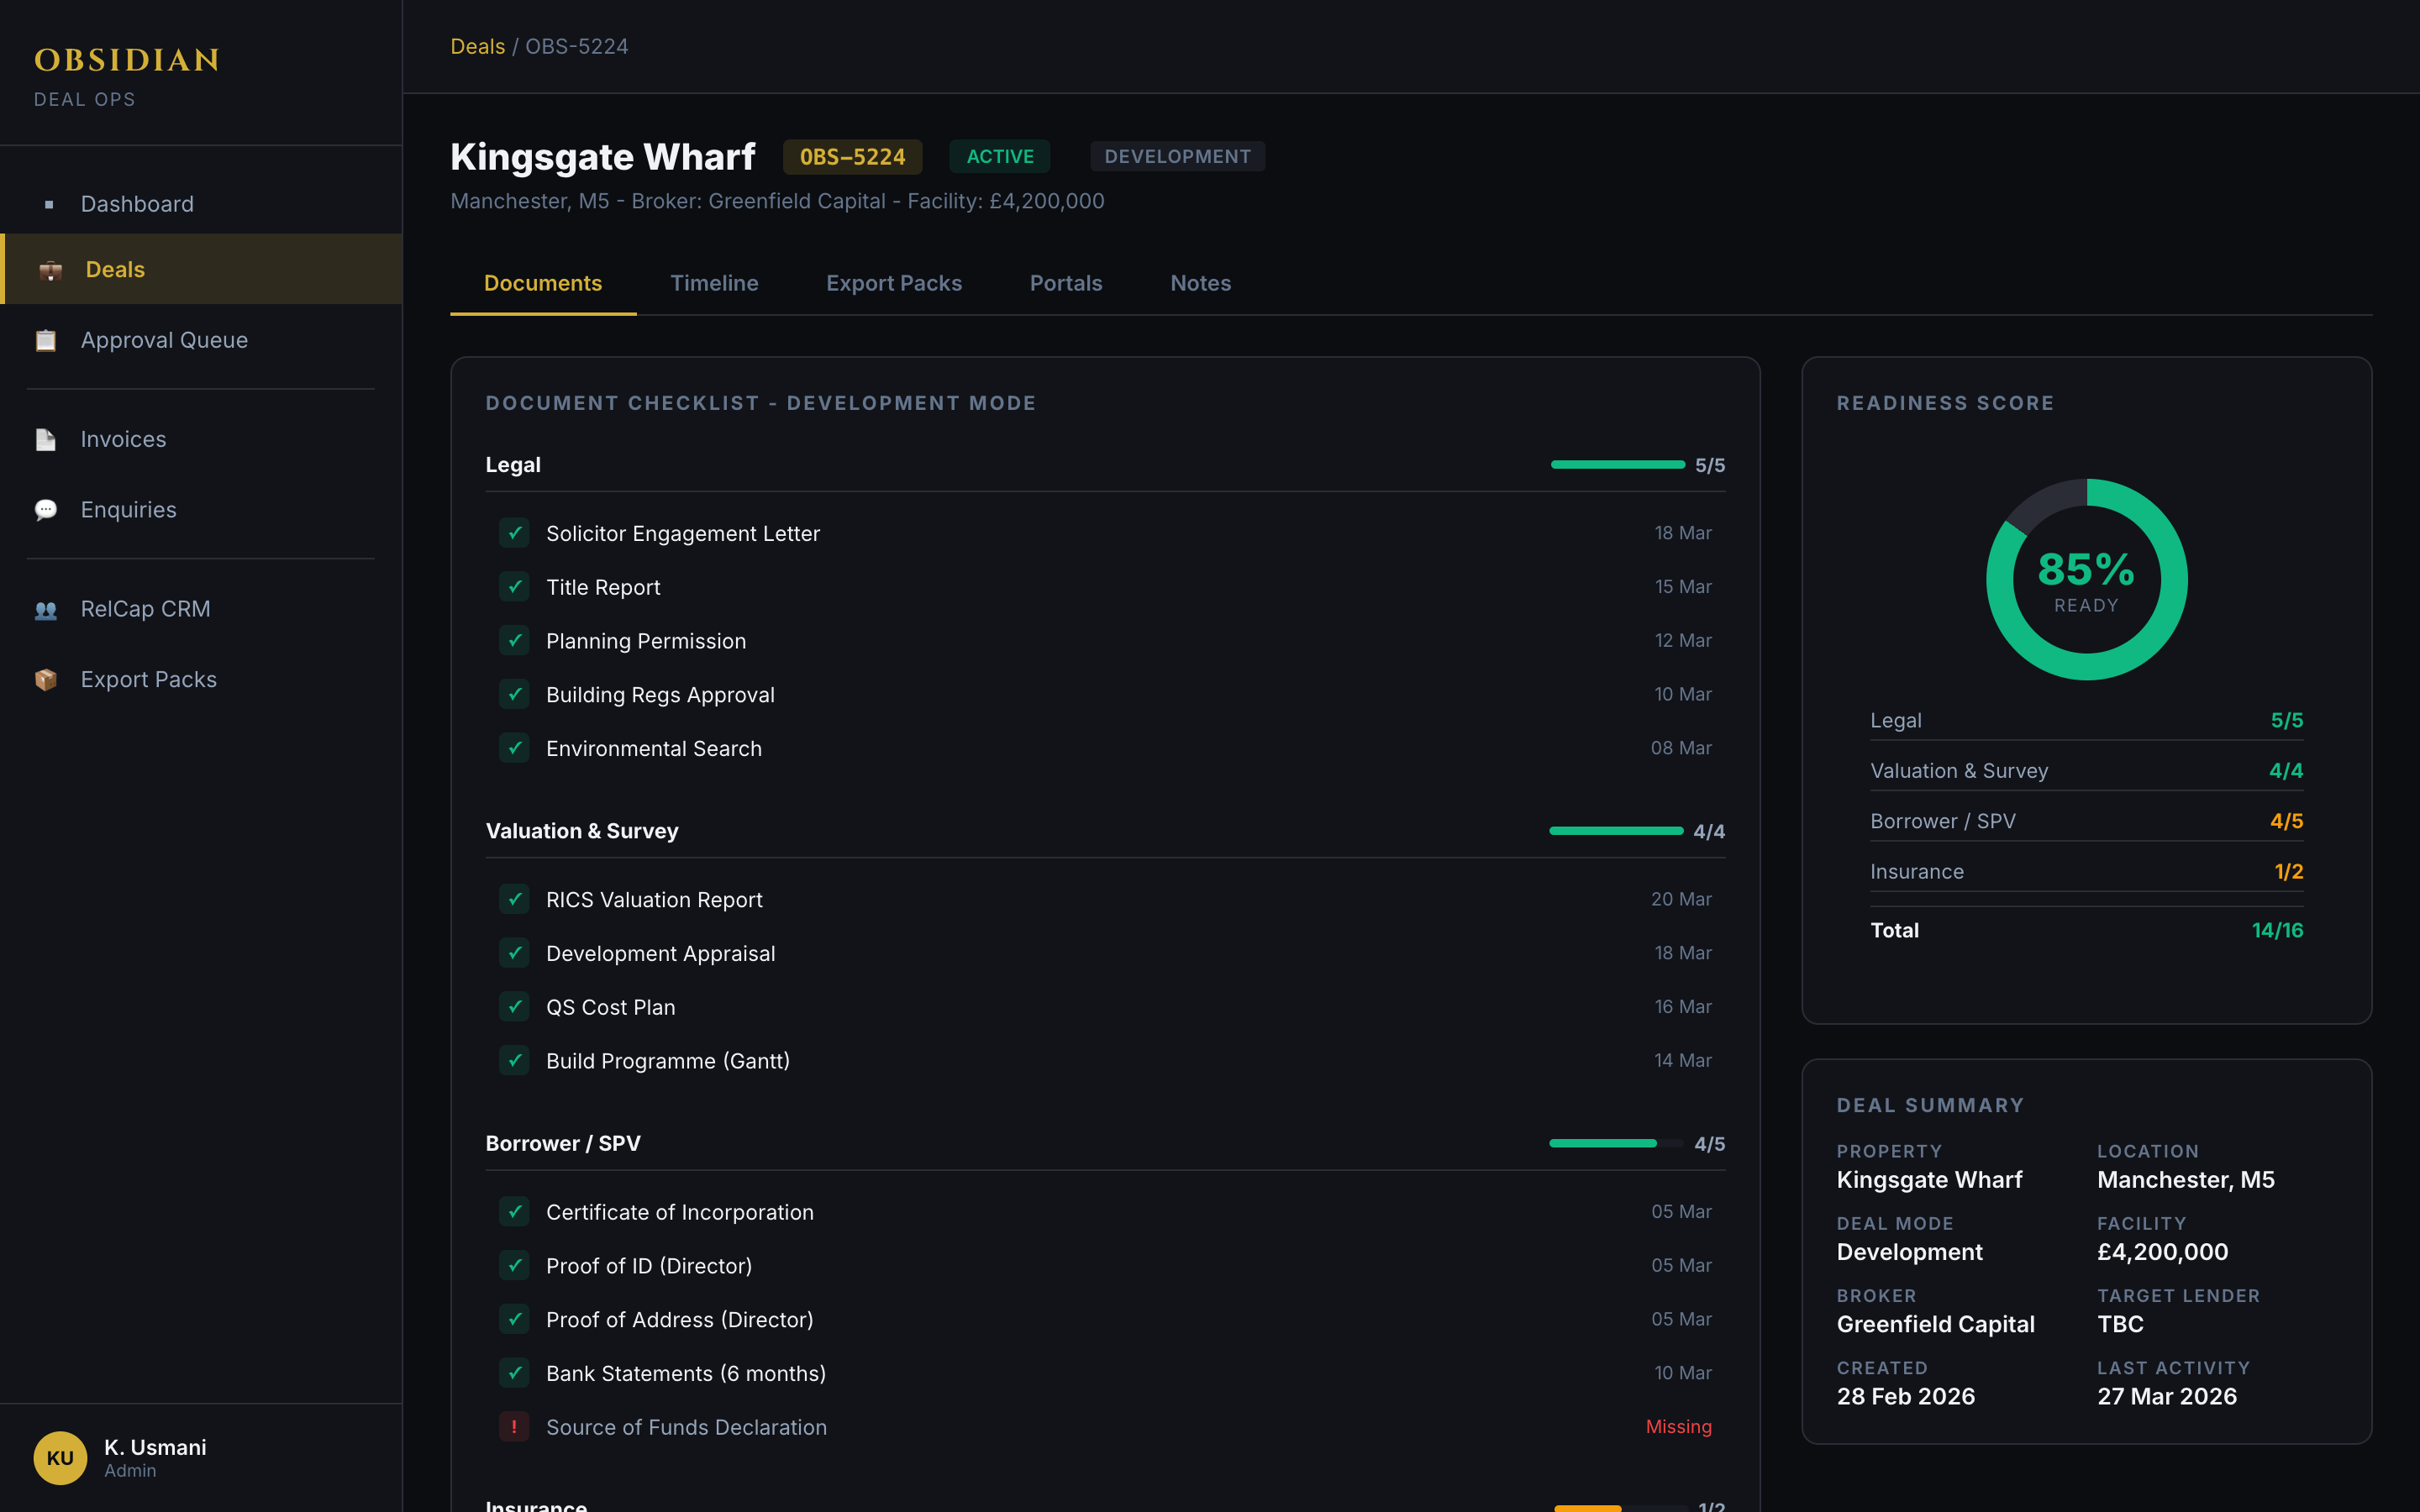This screenshot has height=1512, width=2420.
Task: Click the Legal 5/5 progress bar
Action: (1617, 465)
